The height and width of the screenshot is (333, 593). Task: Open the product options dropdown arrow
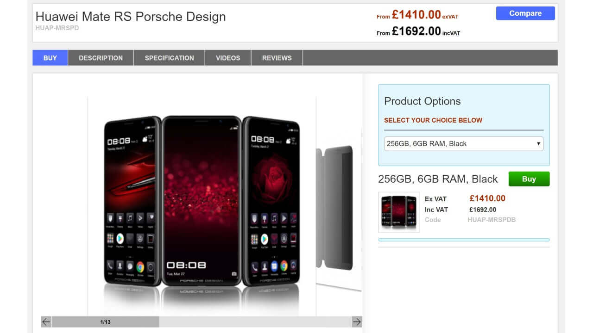coord(538,143)
